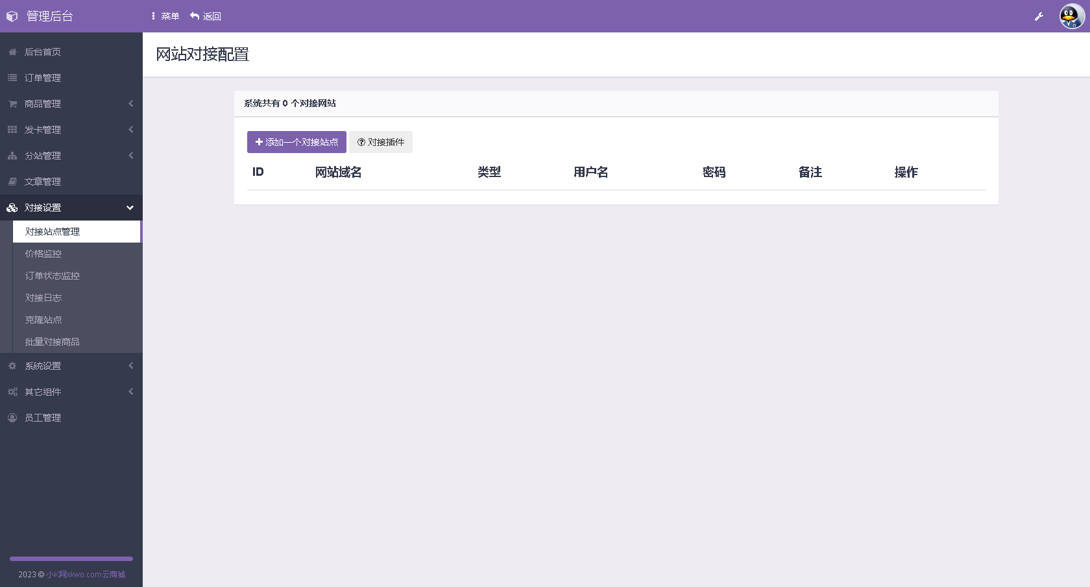Go to 批量对接商品 page
Image resolution: width=1090 pixels, height=587 pixels.
pos(53,342)
